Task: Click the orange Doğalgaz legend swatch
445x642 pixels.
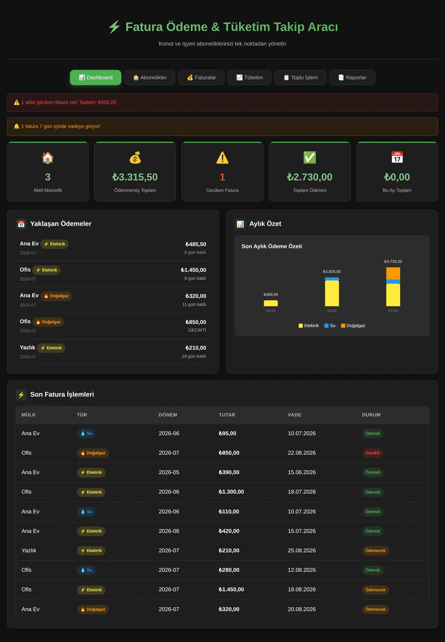Action: pyautogui.click(x=343, y=326)
